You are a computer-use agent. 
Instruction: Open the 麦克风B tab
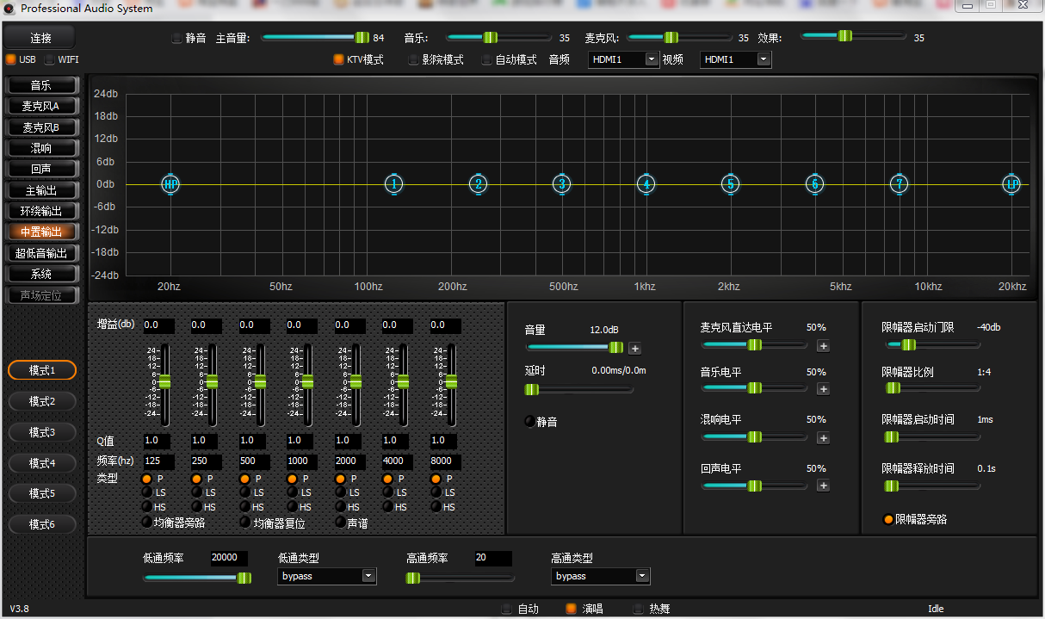pyautogui.click(x=41, y=127)
